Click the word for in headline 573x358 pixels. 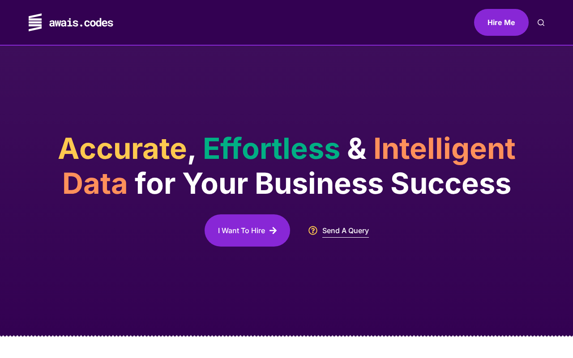pos(155,183)
